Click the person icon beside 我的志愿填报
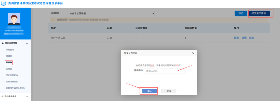Screen dimensions: 280x101 [3, 43]
